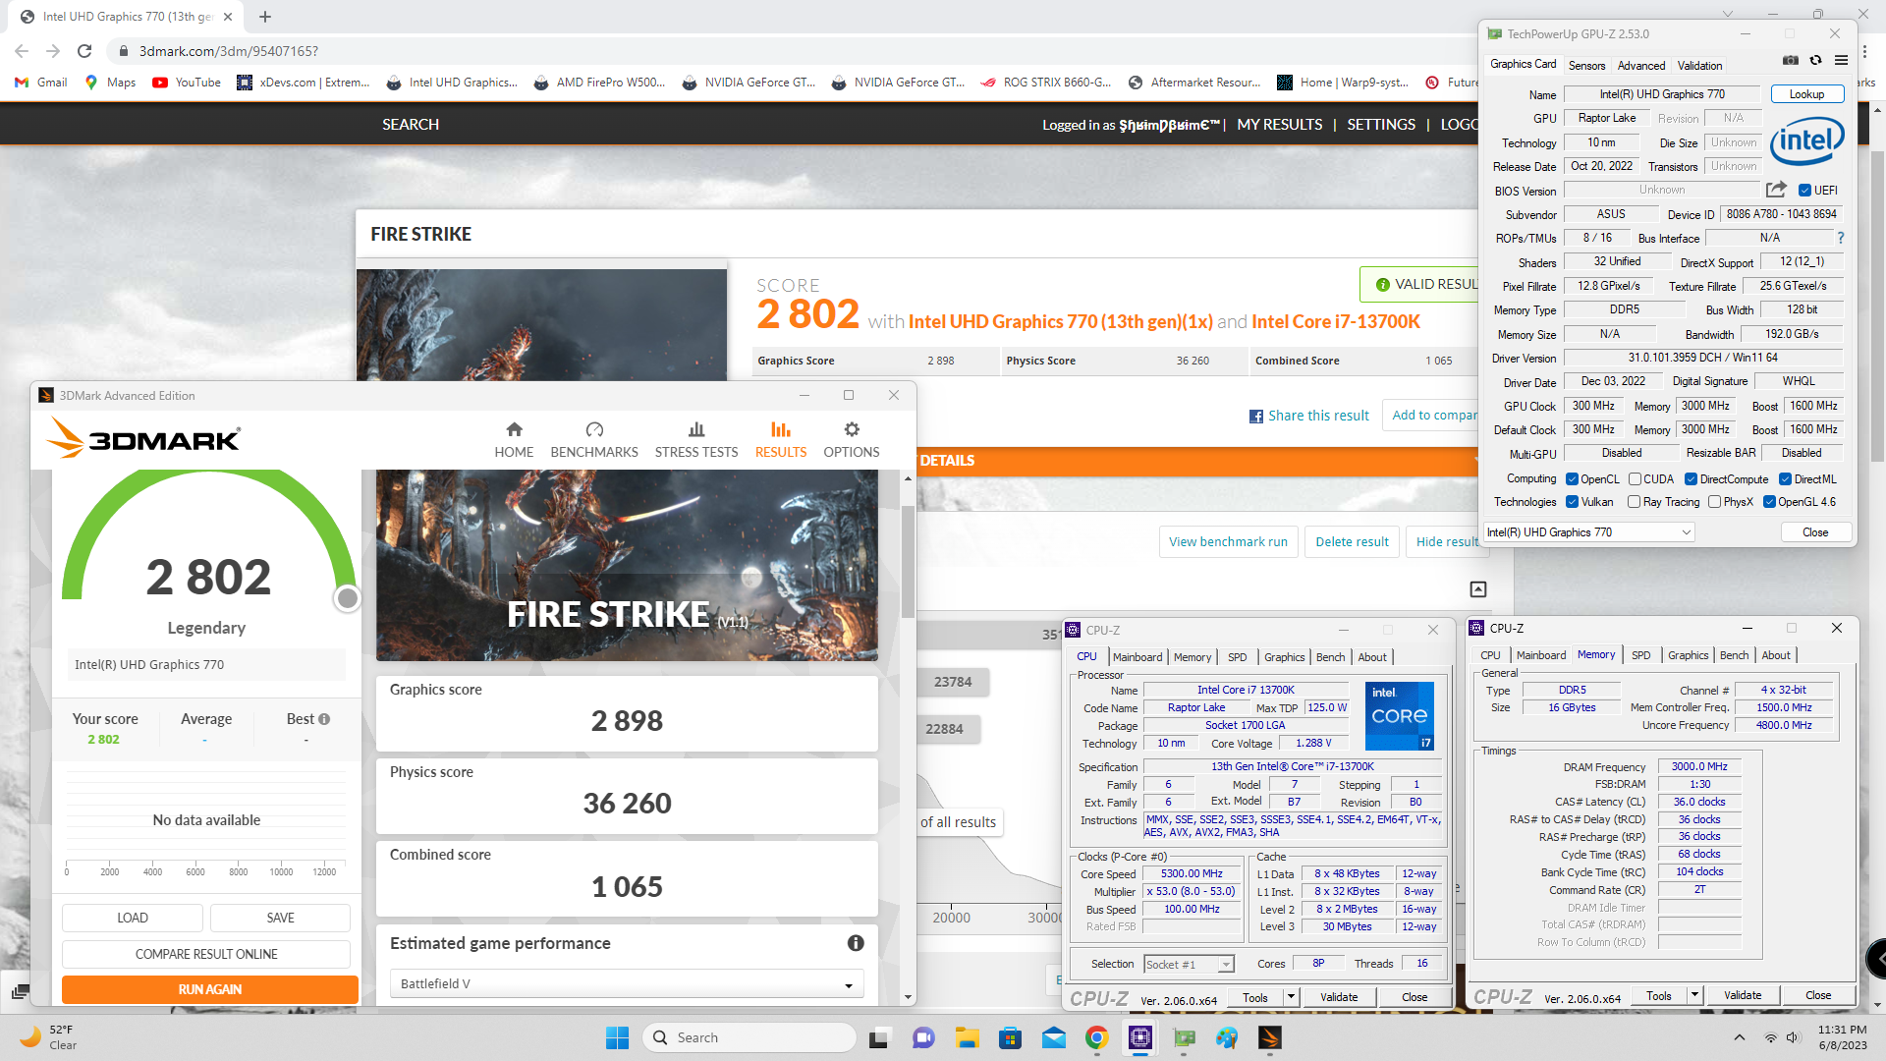Click View benchmark run link
The image size is (1886, 1061).
point(1228,541)
